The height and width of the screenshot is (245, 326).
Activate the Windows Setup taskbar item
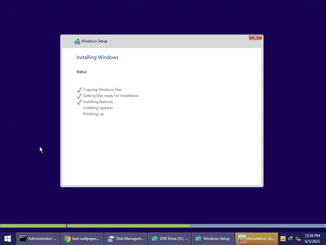tap(213, 239)
